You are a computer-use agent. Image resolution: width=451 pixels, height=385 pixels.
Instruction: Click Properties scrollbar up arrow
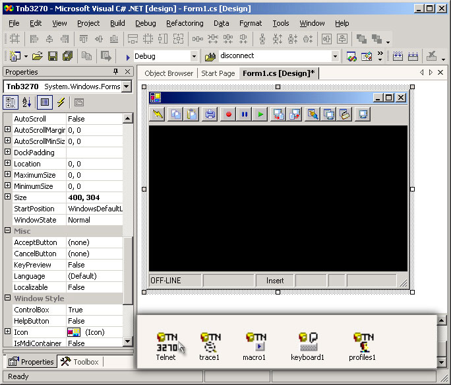tap(128, 118)
